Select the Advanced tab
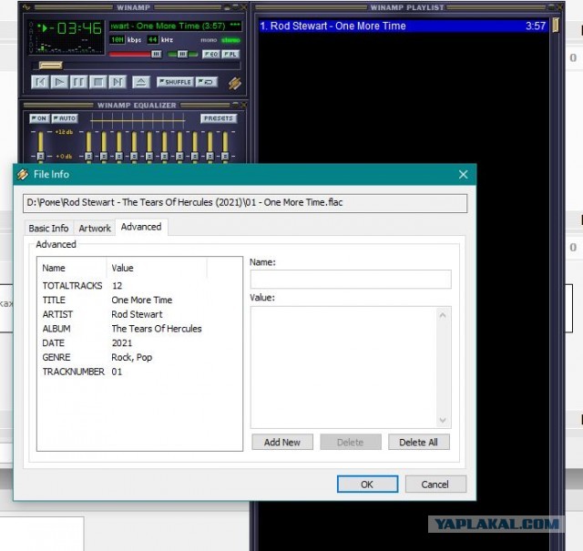Viewport: 583px width, 551px height. point(141,227)
